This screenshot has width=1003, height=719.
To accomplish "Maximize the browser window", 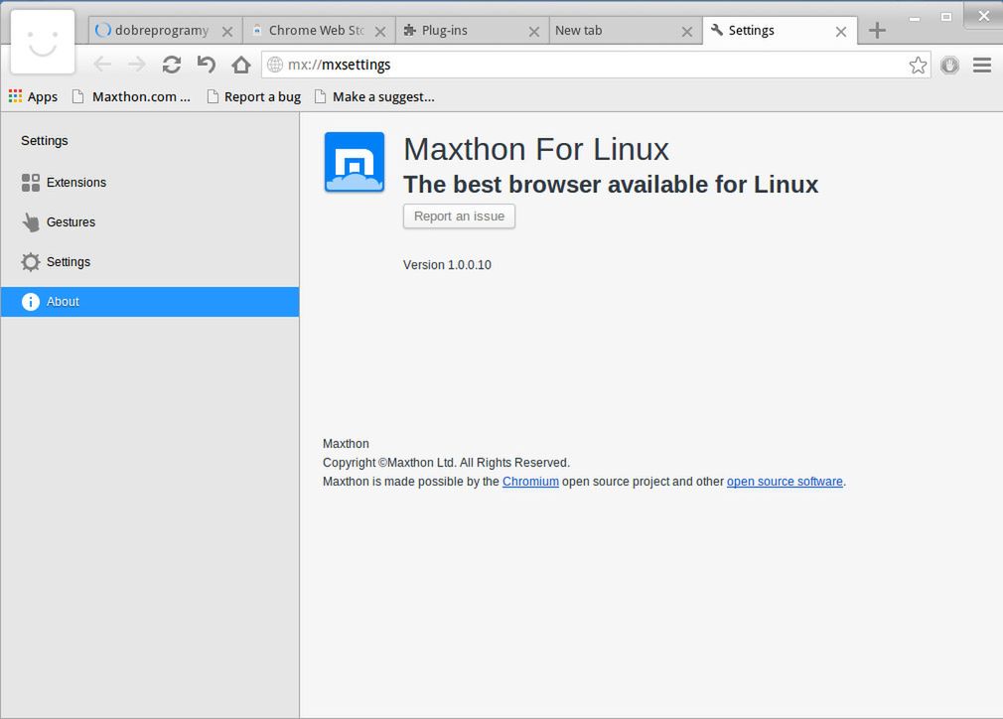I will click(946, 17).
